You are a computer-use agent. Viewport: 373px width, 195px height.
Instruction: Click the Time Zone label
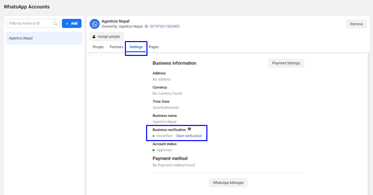[161, 101]
